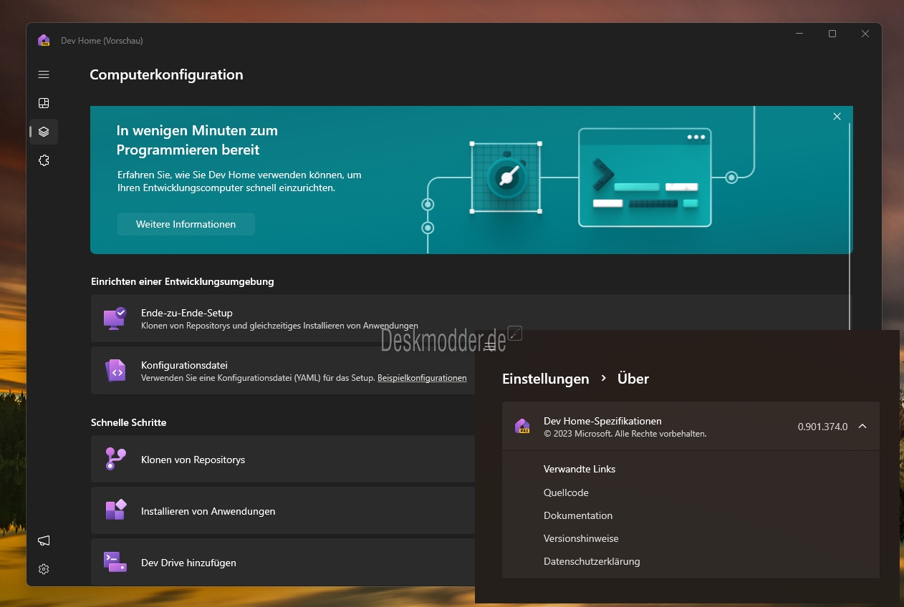Open the hamburger navigation menu in Dev Home

(x=44, y=74)
